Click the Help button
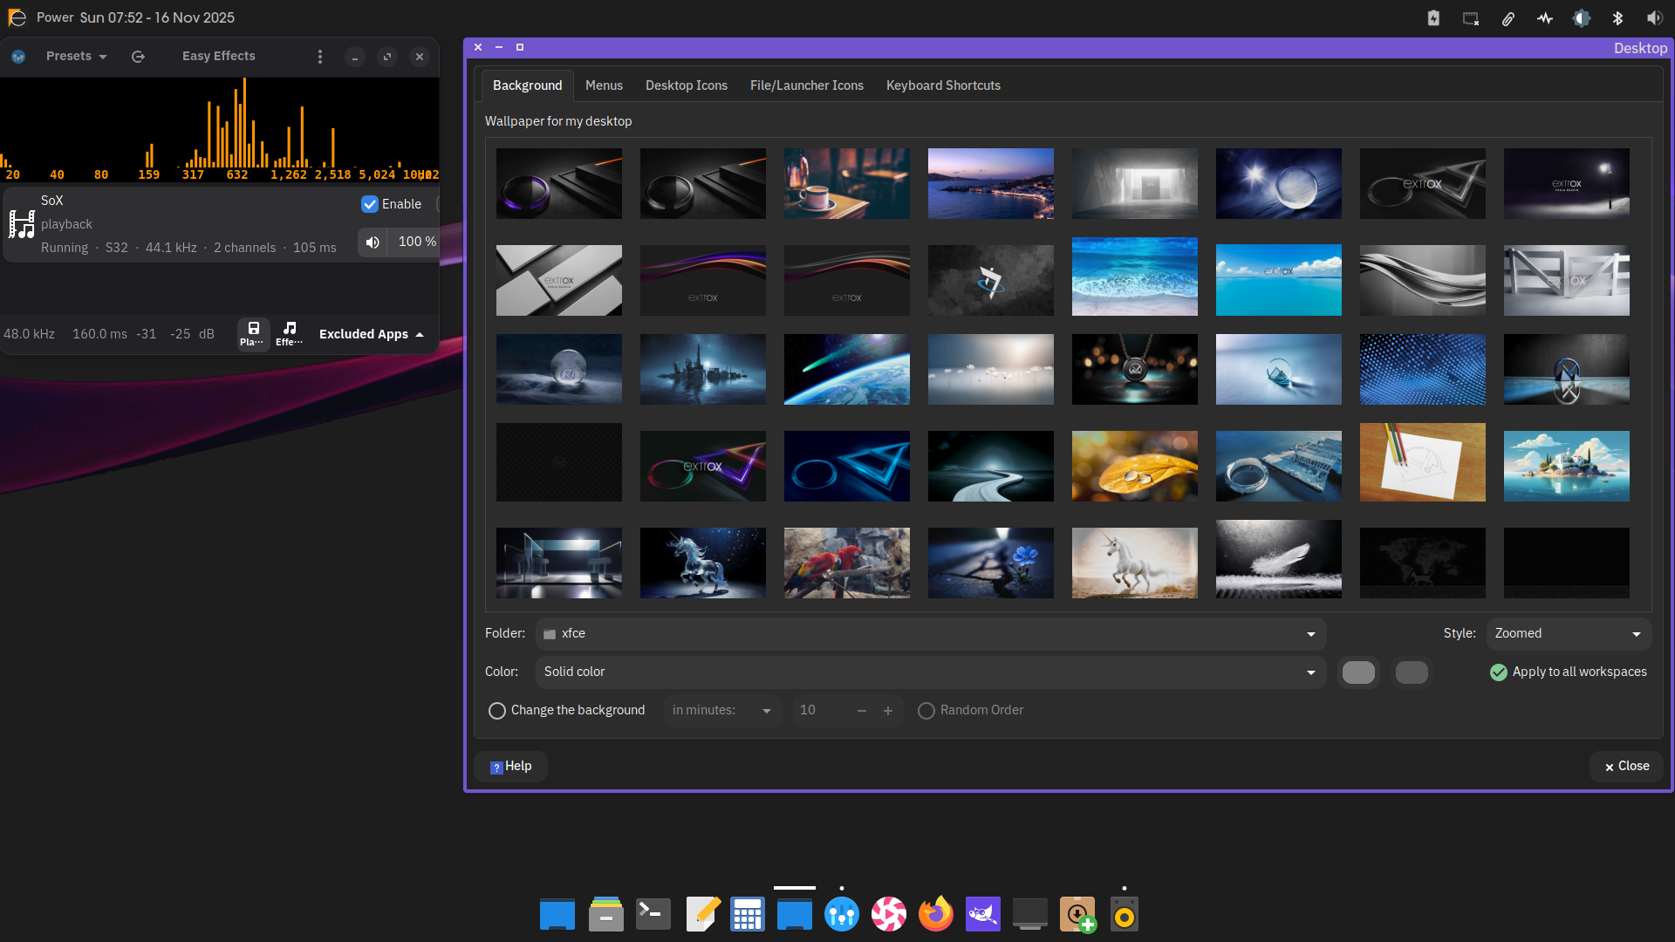 510,767
